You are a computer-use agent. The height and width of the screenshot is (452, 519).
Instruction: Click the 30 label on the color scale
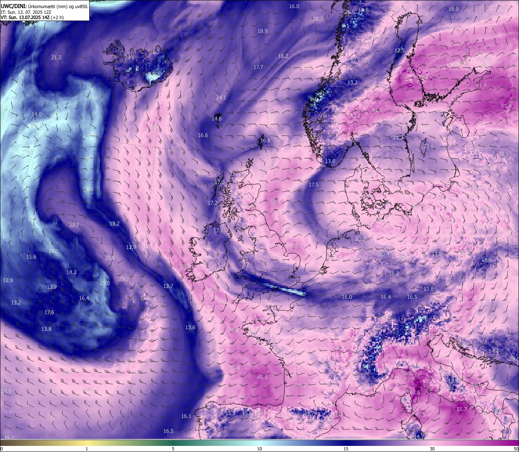pyautogui.click(x=432, y=449)
